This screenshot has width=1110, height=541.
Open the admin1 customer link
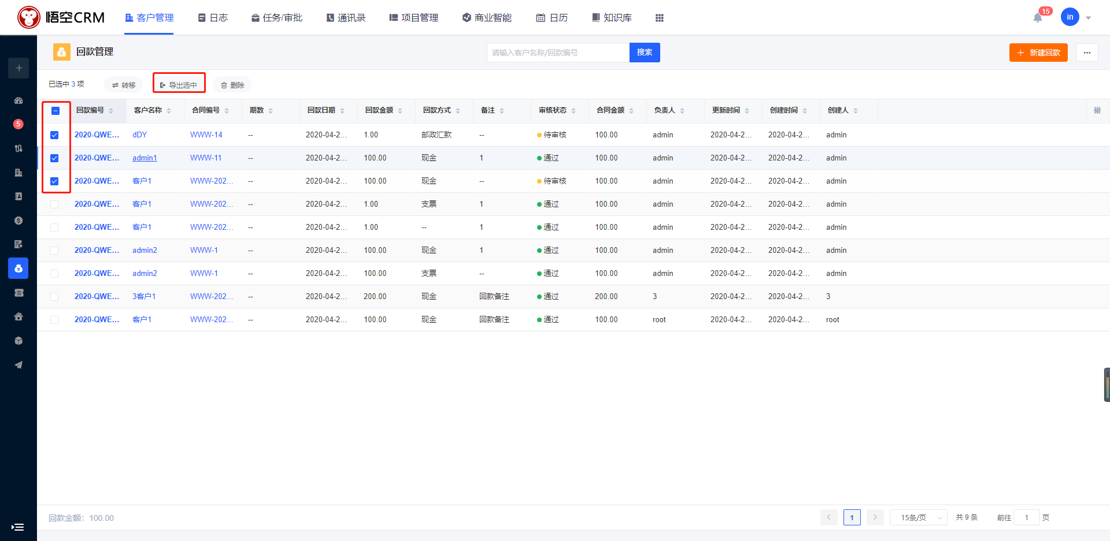click(145, 158)
